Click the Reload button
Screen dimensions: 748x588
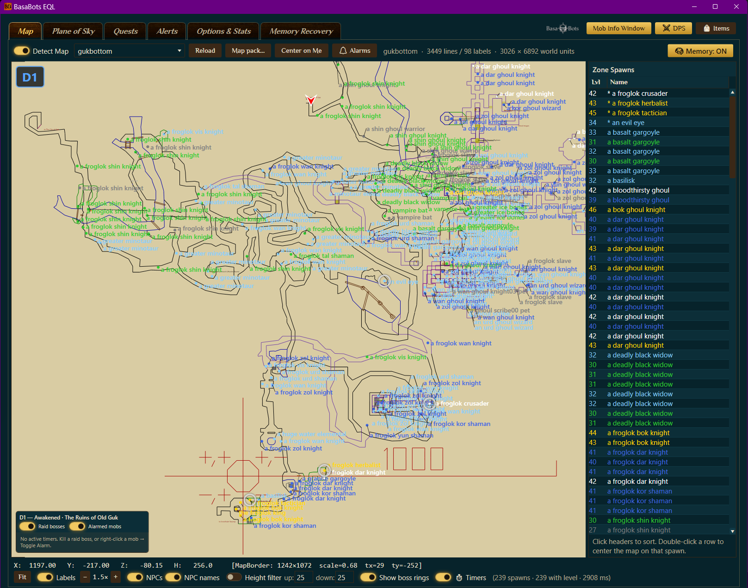205,50
